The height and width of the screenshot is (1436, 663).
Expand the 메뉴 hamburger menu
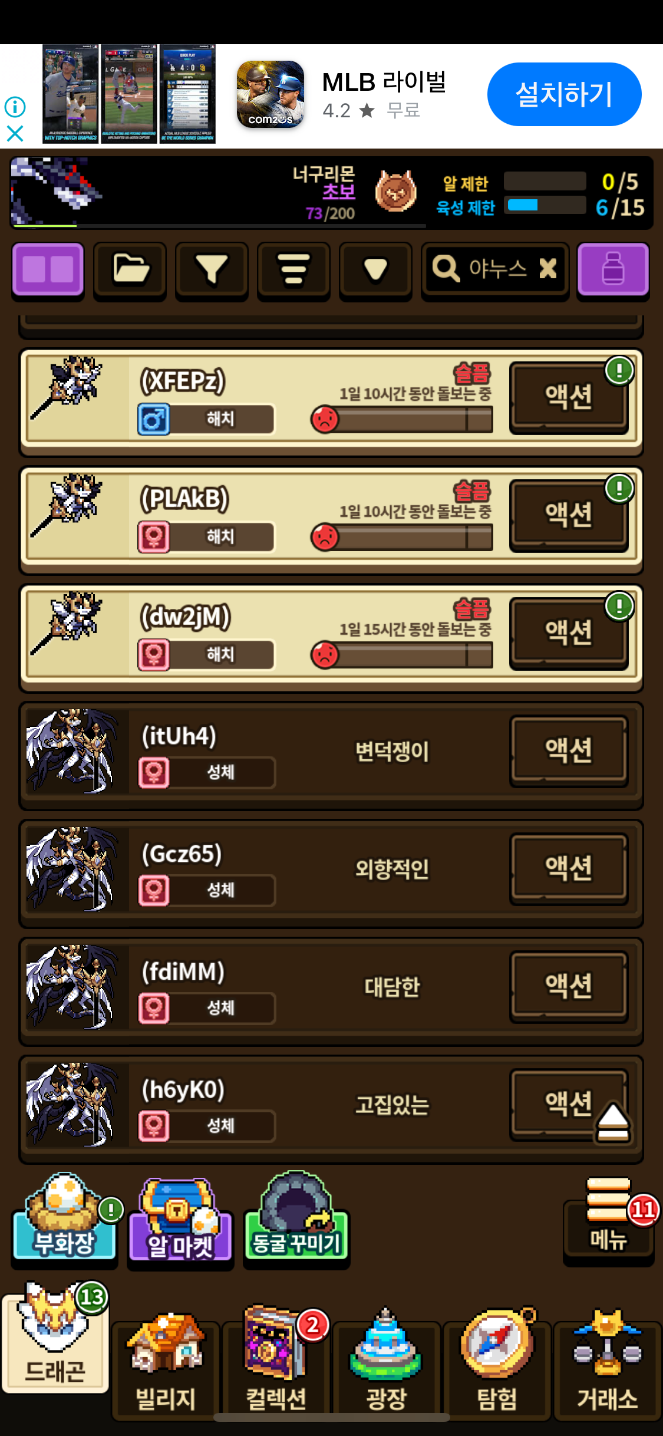pos(609,1218)
